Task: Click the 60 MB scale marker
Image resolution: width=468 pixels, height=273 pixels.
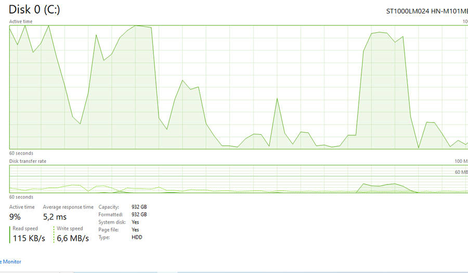Action: tap(461, 172)
